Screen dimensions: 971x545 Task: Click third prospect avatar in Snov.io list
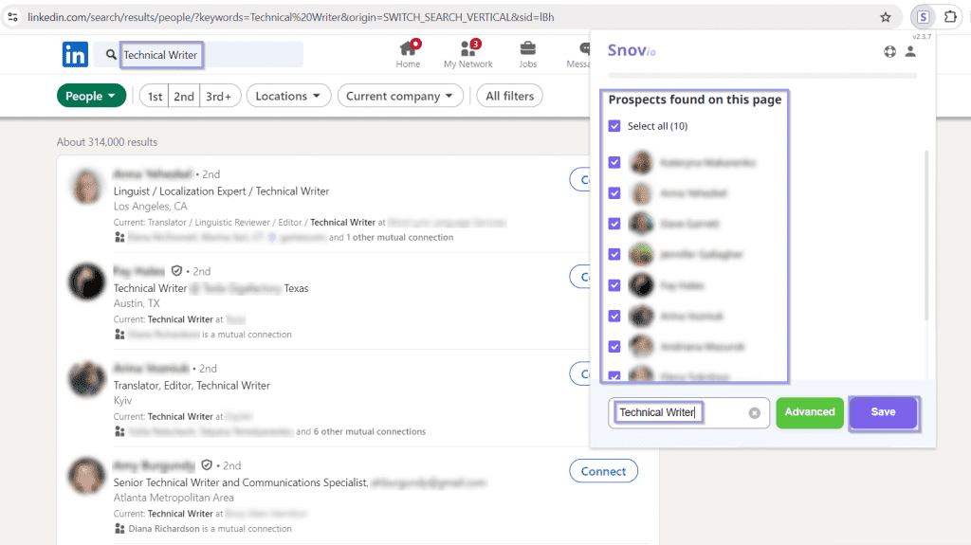641,224
